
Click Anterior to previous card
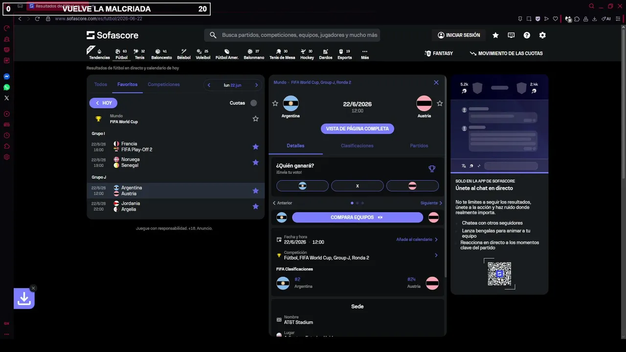coord(282,203)
